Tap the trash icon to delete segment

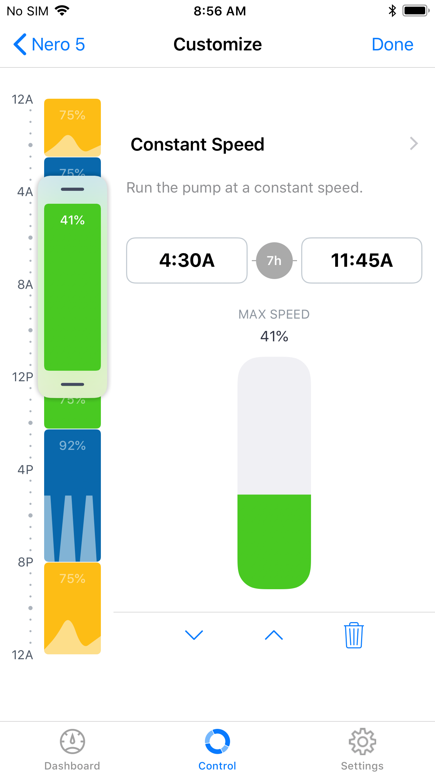point(354,635)
